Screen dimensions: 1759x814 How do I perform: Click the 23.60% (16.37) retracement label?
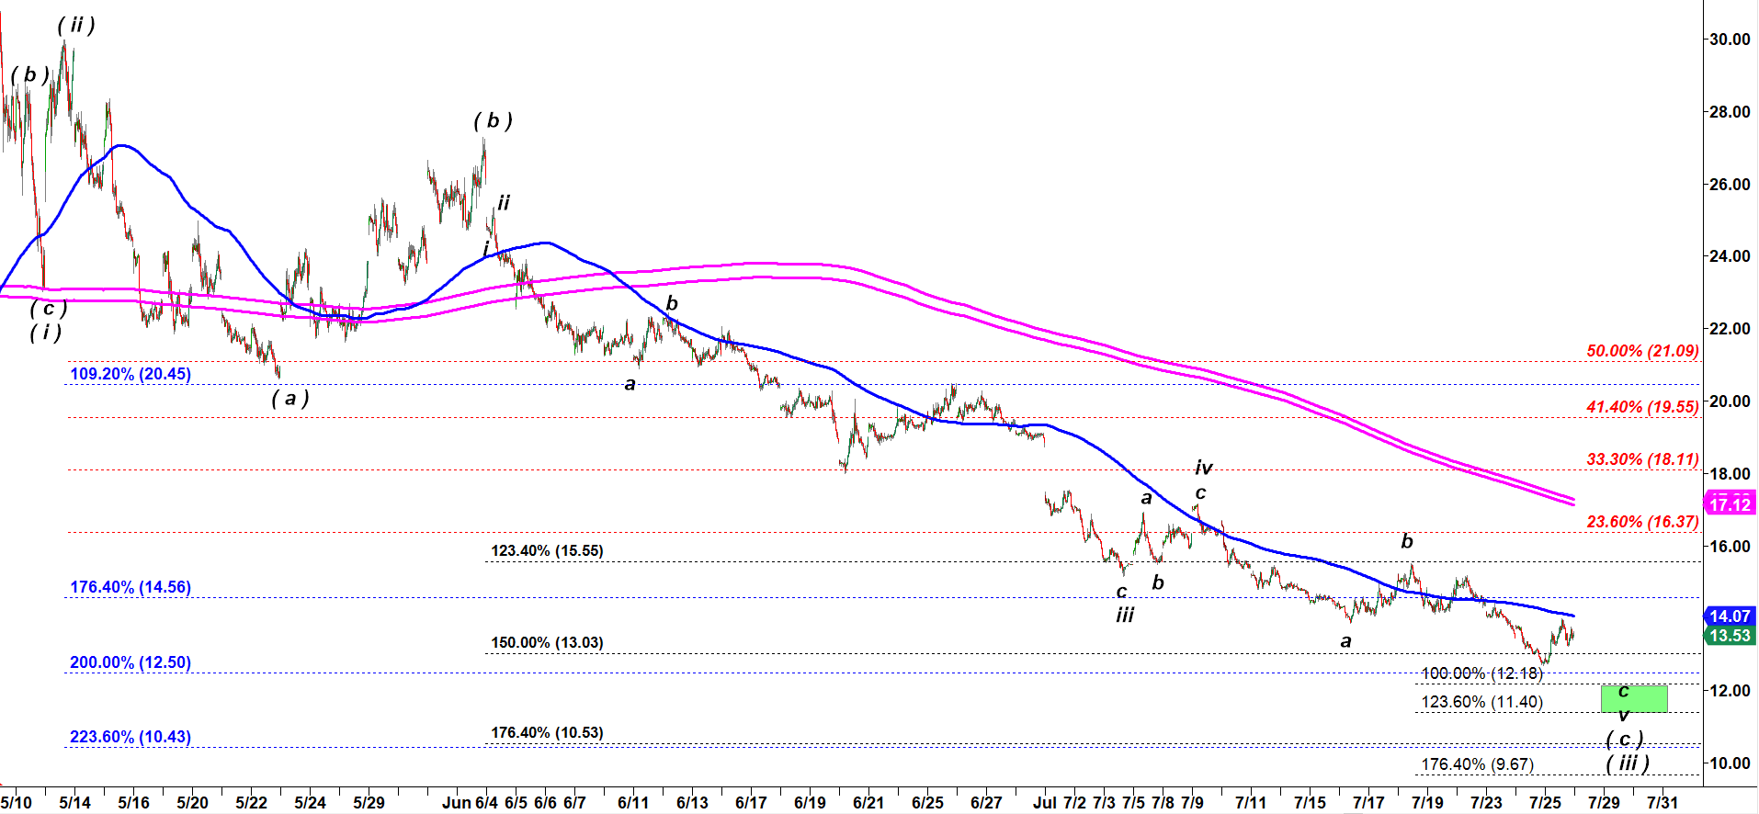click(x=1641, y=522)
